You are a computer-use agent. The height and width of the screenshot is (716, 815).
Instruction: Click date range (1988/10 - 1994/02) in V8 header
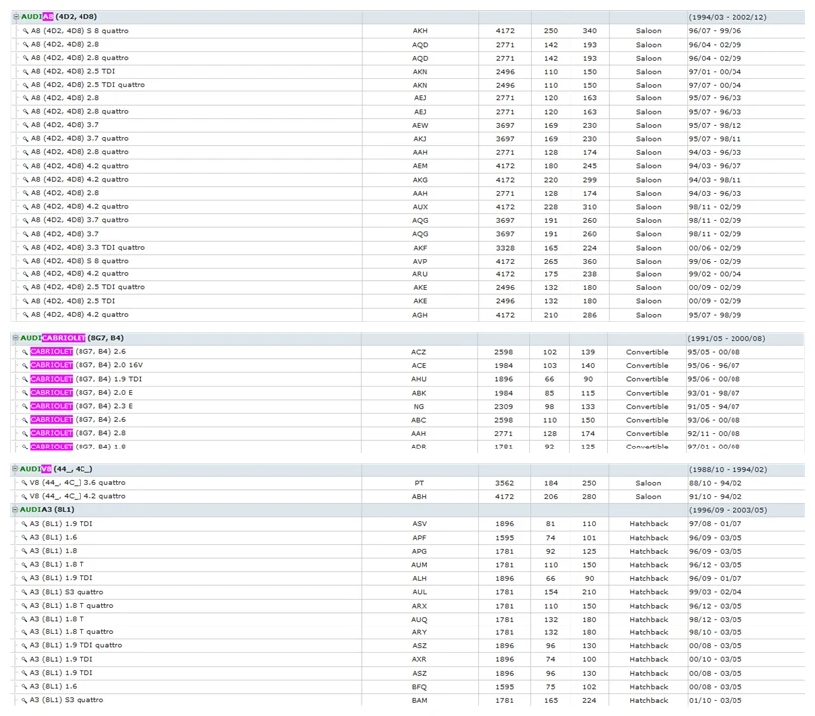(x=728, y=469)
